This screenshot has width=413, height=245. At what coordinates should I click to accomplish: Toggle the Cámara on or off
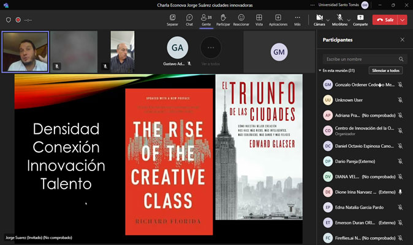319,20
